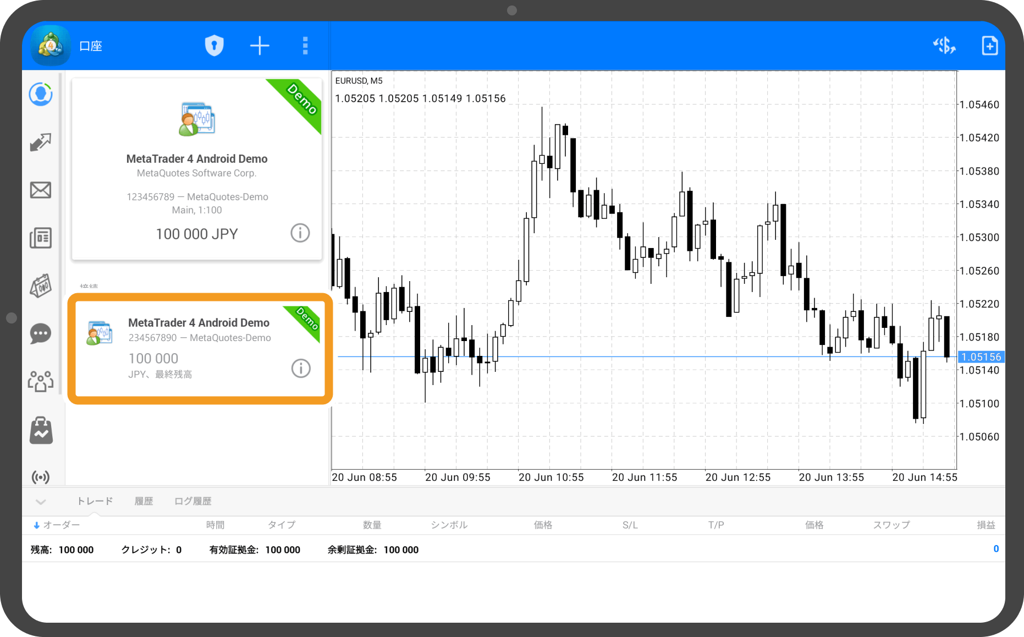
Task: Open the Market shopping bag icon
Action: [41, 430]
